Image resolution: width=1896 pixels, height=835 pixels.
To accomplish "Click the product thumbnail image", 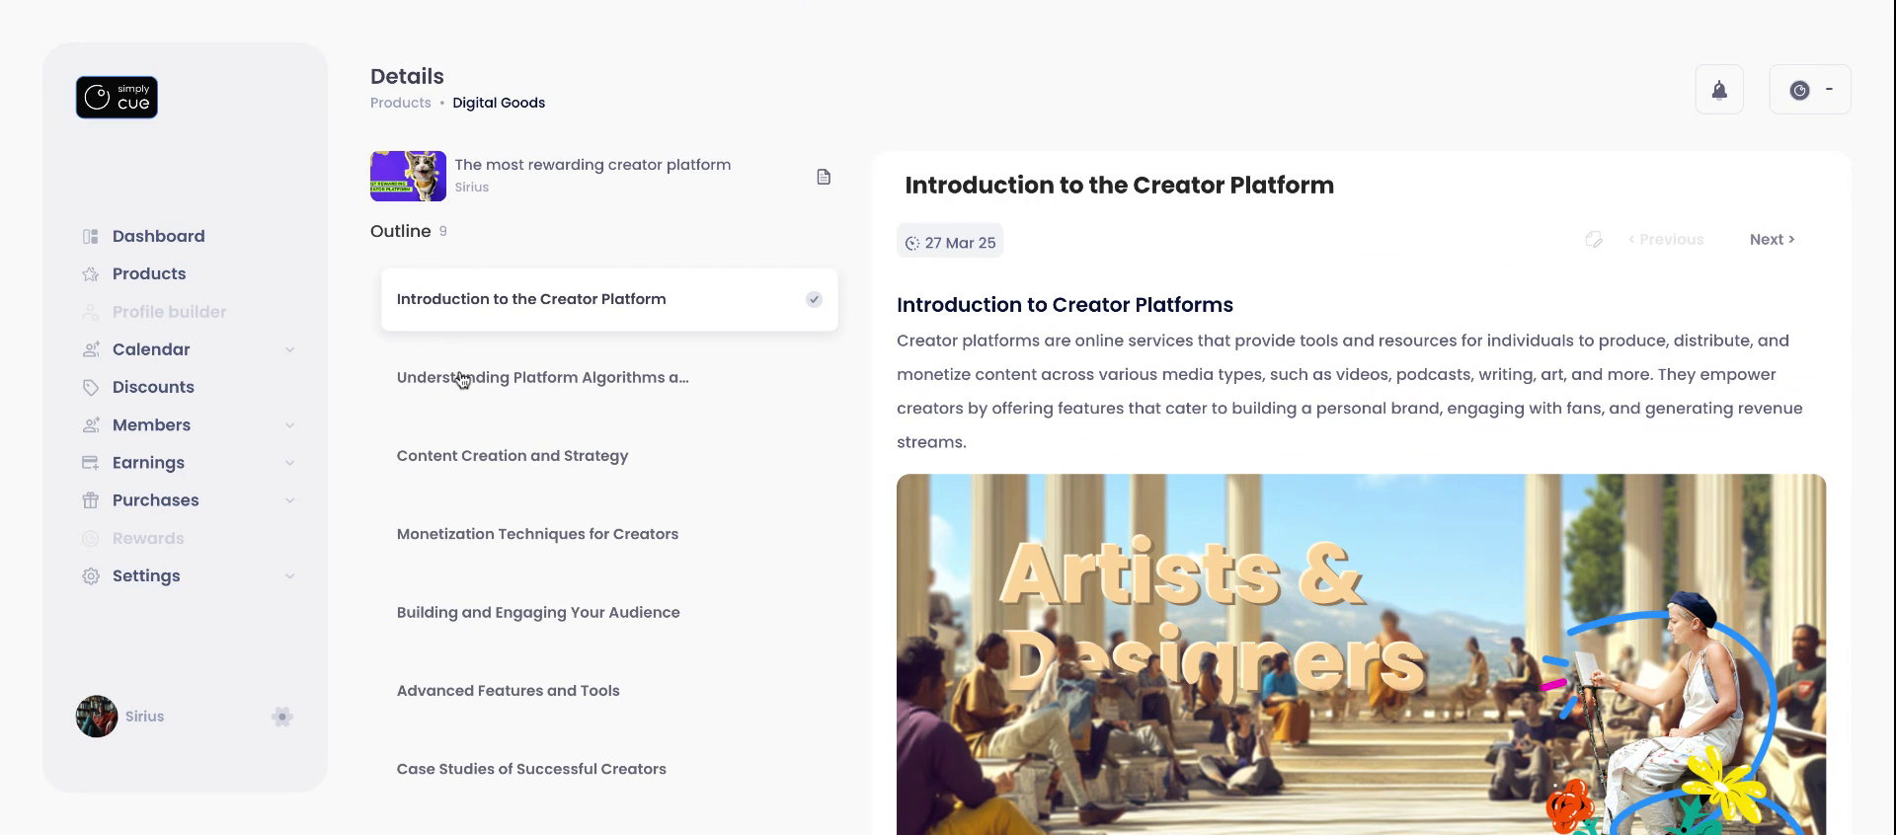I will point(408,176).
